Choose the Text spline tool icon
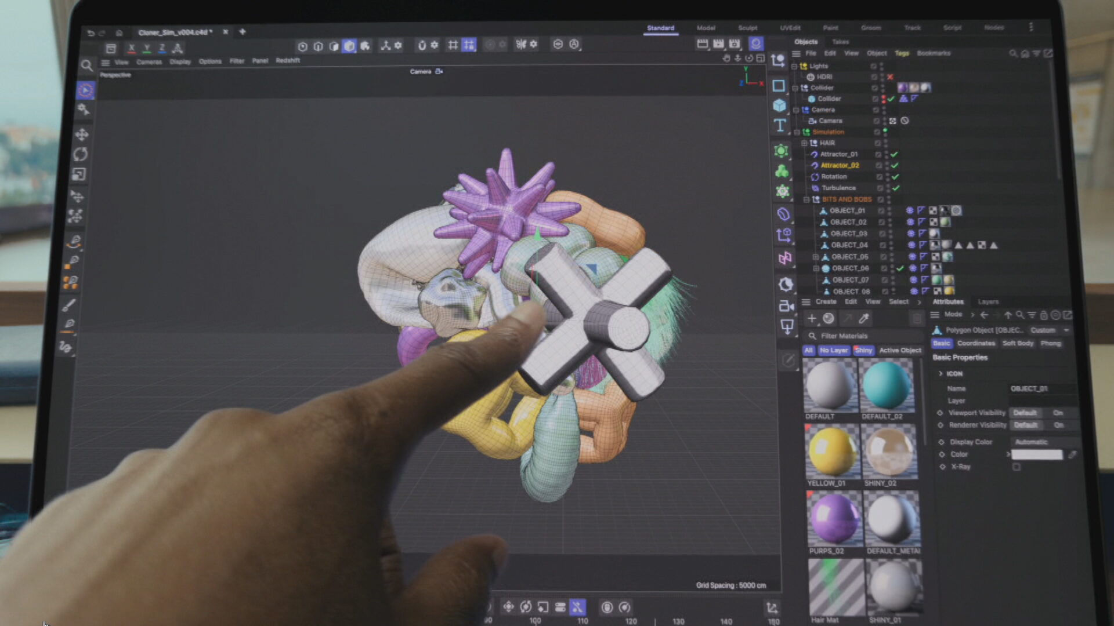The height and width of the screenshot is (626, 1114). coord(780,125)
